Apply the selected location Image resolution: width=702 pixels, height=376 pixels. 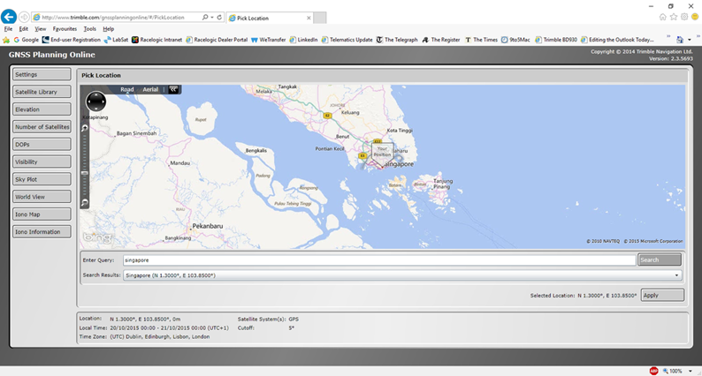pos(662,295)
